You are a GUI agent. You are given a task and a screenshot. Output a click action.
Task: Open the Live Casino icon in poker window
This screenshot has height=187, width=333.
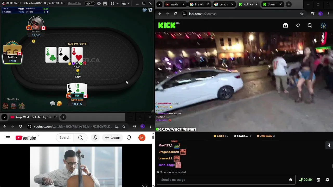coord(22,106)
